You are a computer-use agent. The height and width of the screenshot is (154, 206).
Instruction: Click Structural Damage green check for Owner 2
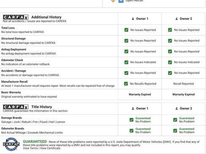[170, 41]
